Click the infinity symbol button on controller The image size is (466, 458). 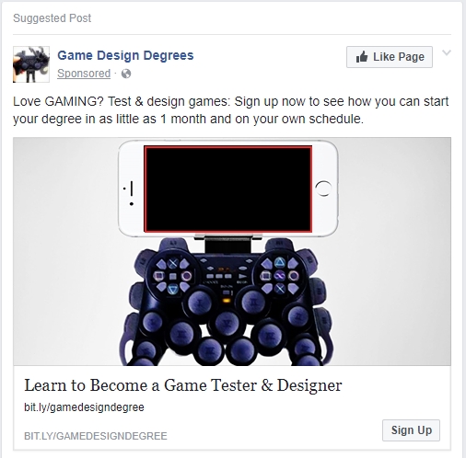click(x=280, y=276)
